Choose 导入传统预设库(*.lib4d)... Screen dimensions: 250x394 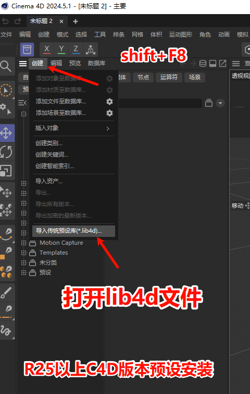(x=74, y=231)
